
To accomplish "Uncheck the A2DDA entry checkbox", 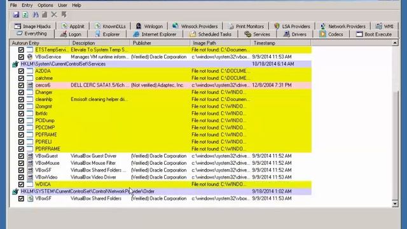I will [21, 71].
